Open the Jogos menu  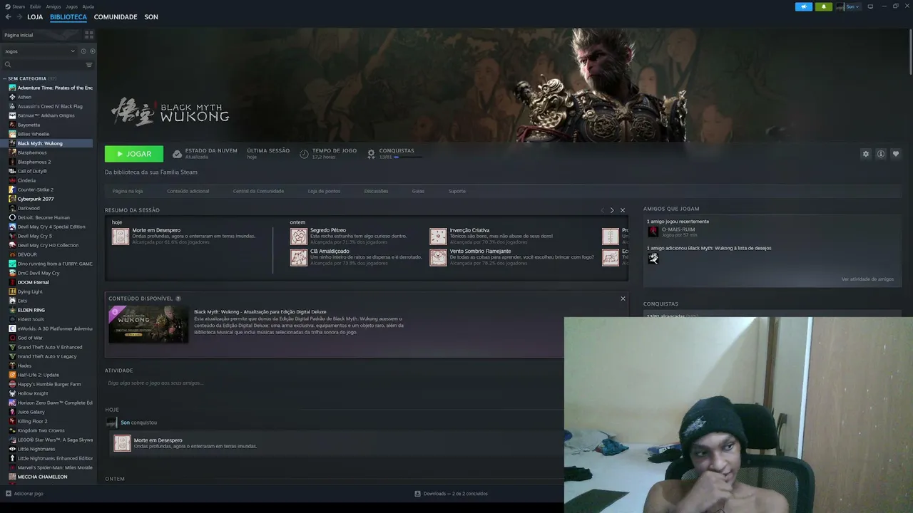point(71,6)
